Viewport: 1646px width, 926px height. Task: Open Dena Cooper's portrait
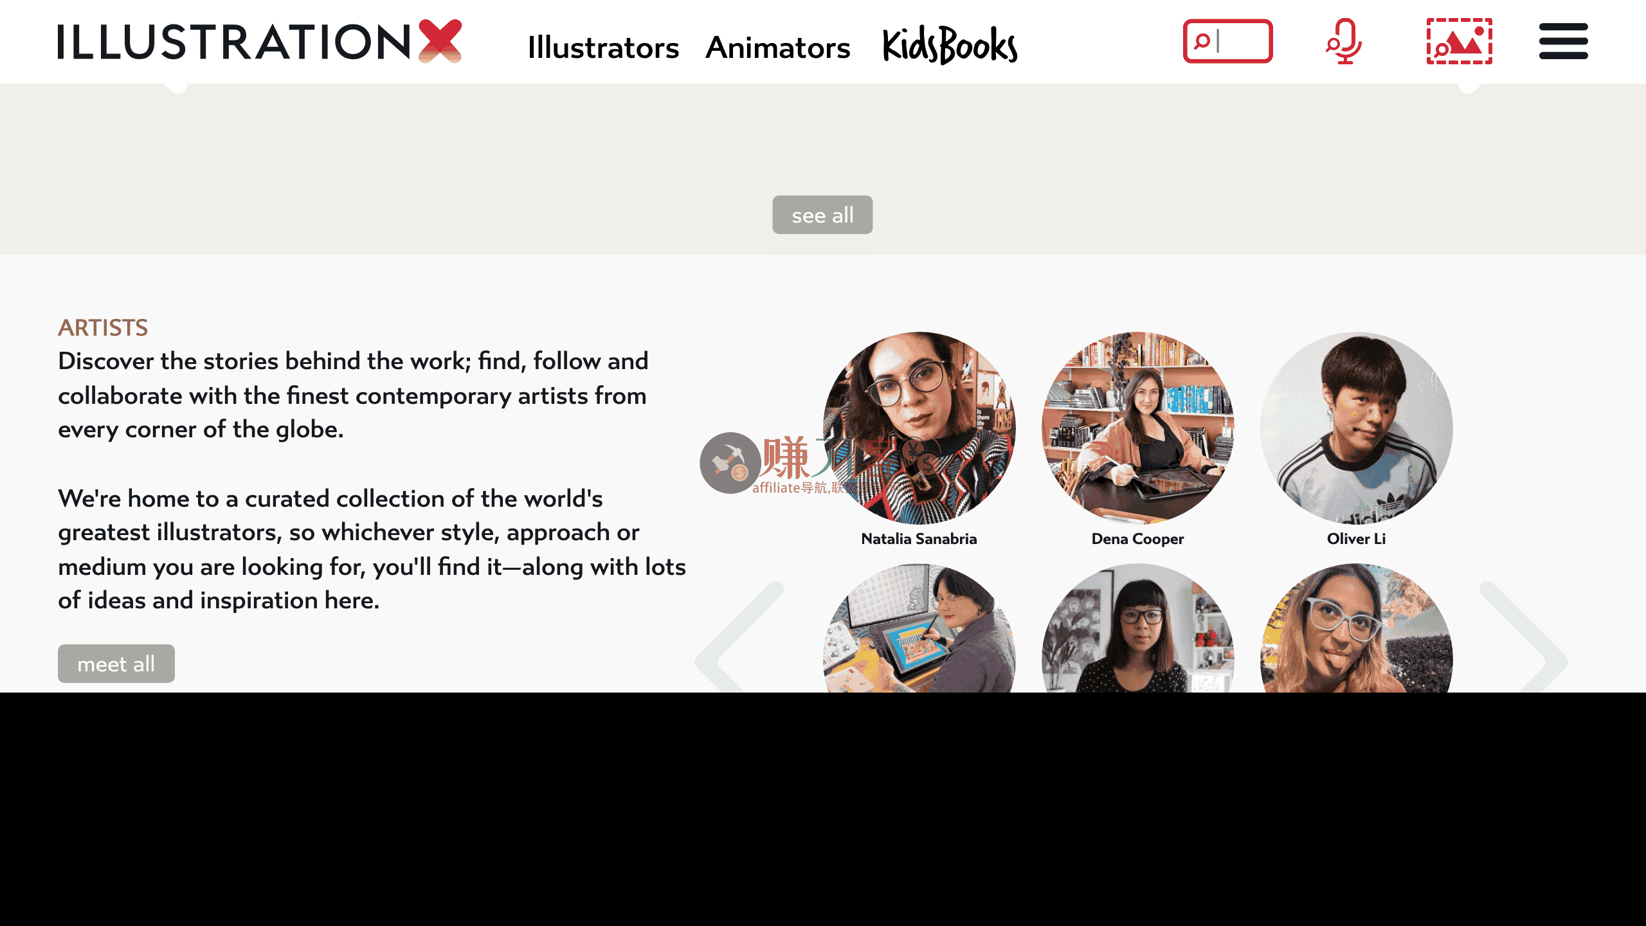(x=1137, y=428)
